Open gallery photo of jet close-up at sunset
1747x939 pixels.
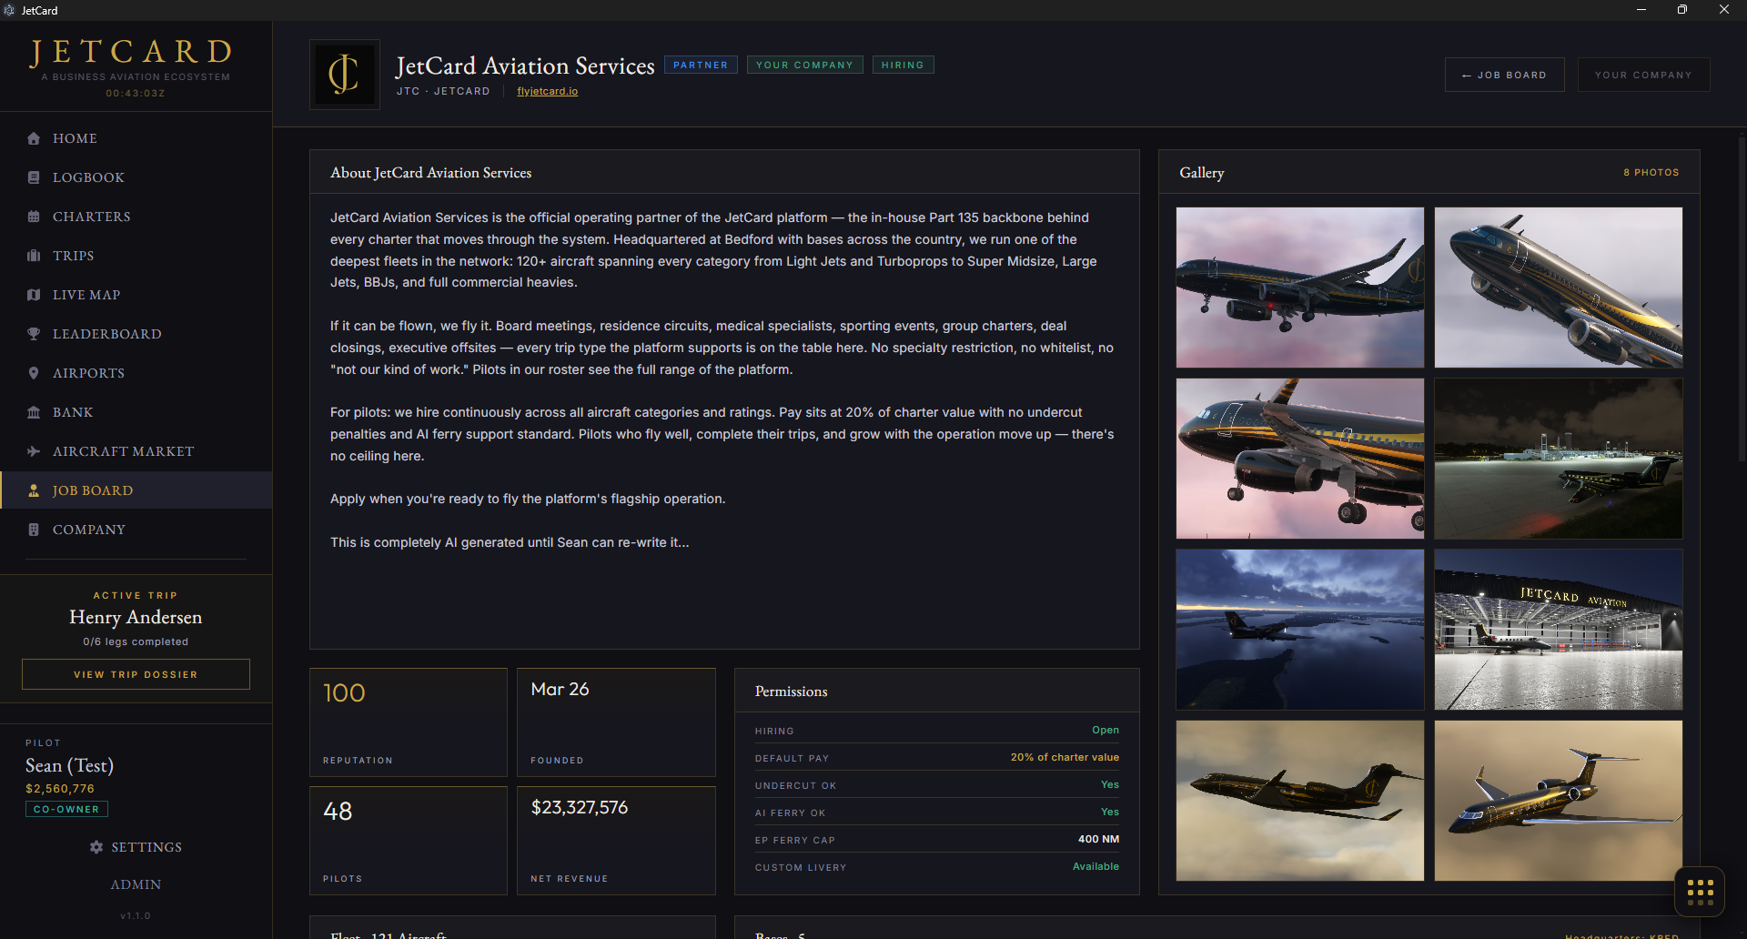click(1299, 459)
